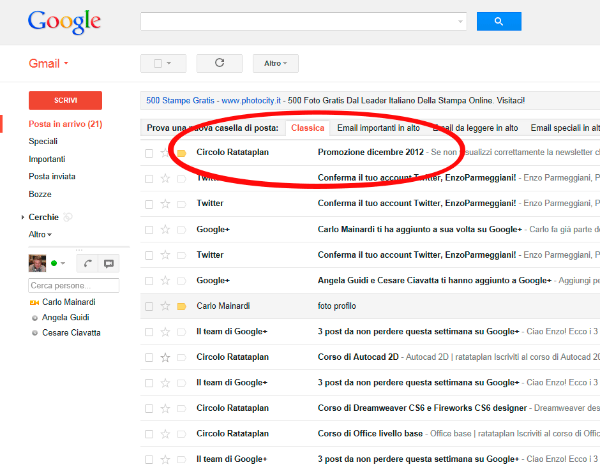Open the chat status dropdown arrow

pyautogui.click(x=63, y=263)
